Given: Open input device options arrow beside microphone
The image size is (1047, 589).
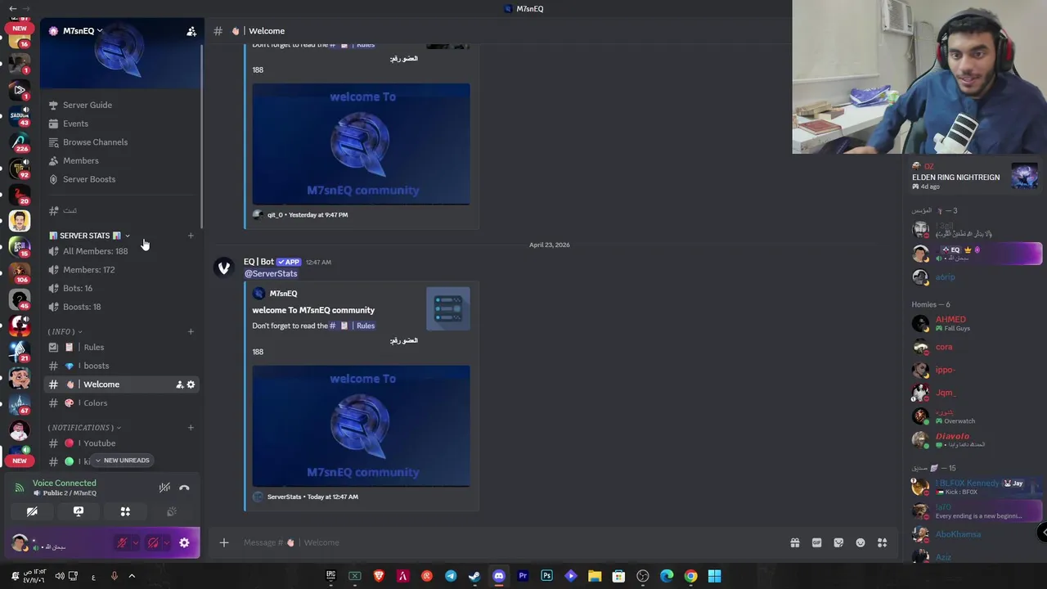Looking at the screenshot, I should click(135, 542).
